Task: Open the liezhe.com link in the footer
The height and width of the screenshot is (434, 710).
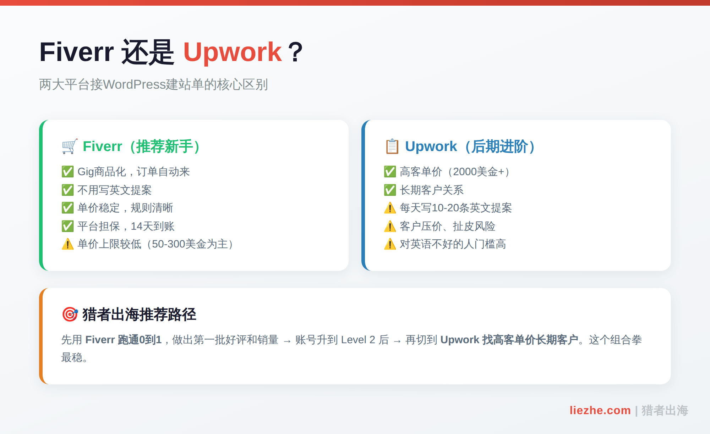Action: coord(600,410)
